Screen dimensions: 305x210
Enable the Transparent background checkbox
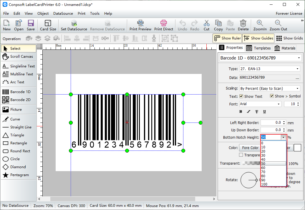click(241, 155)
